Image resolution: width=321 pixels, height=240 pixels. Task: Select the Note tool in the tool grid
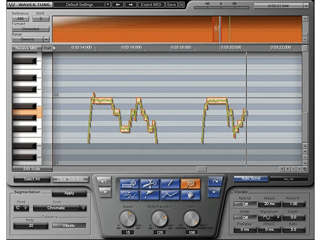pyautogui.click(x=129, y=183)
